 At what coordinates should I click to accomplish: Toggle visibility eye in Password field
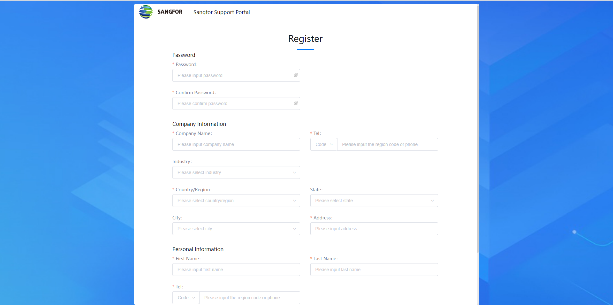click(296, 75)
